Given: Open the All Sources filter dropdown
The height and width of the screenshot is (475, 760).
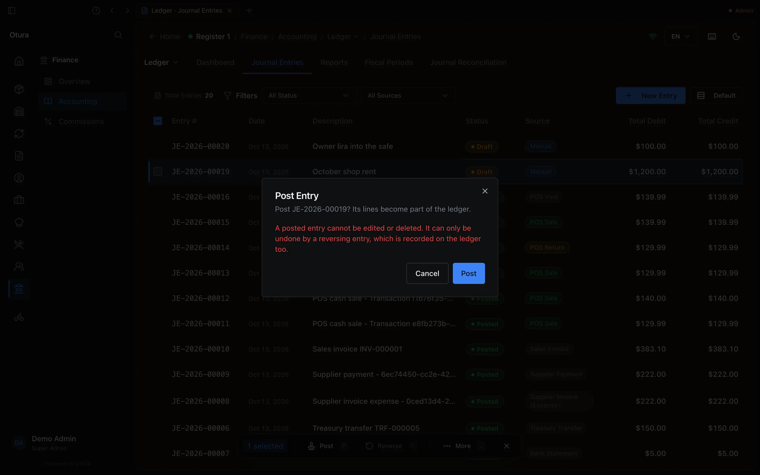Looking at the screenshot, I should click(408, 96).
